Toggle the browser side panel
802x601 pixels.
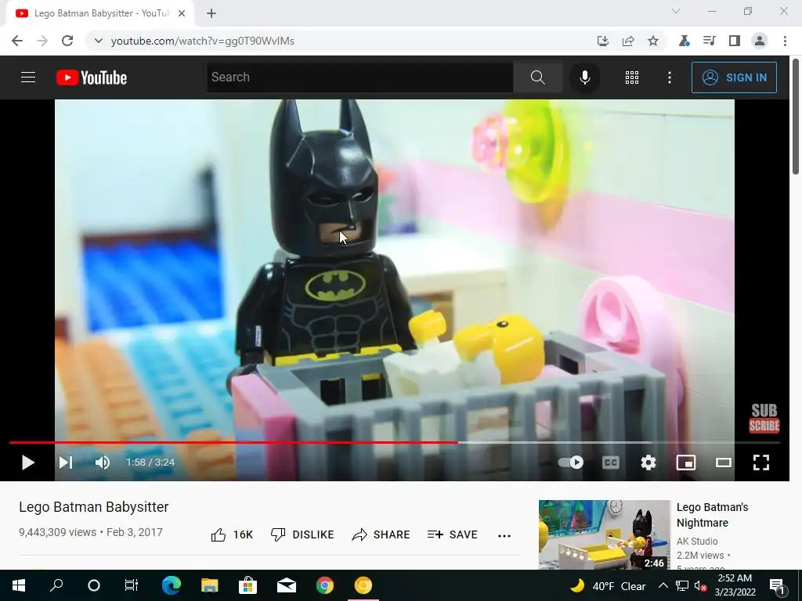(x=735, y=41)
